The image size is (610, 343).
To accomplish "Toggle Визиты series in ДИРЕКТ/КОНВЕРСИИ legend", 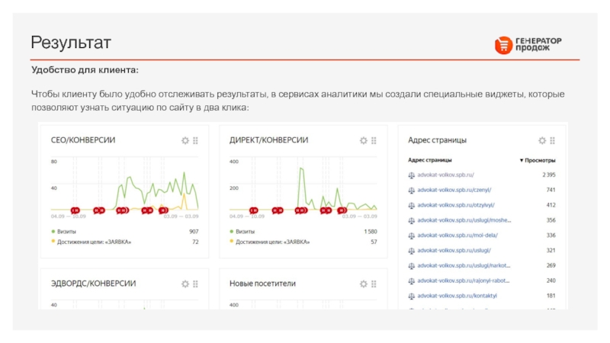I will point(246,231).
